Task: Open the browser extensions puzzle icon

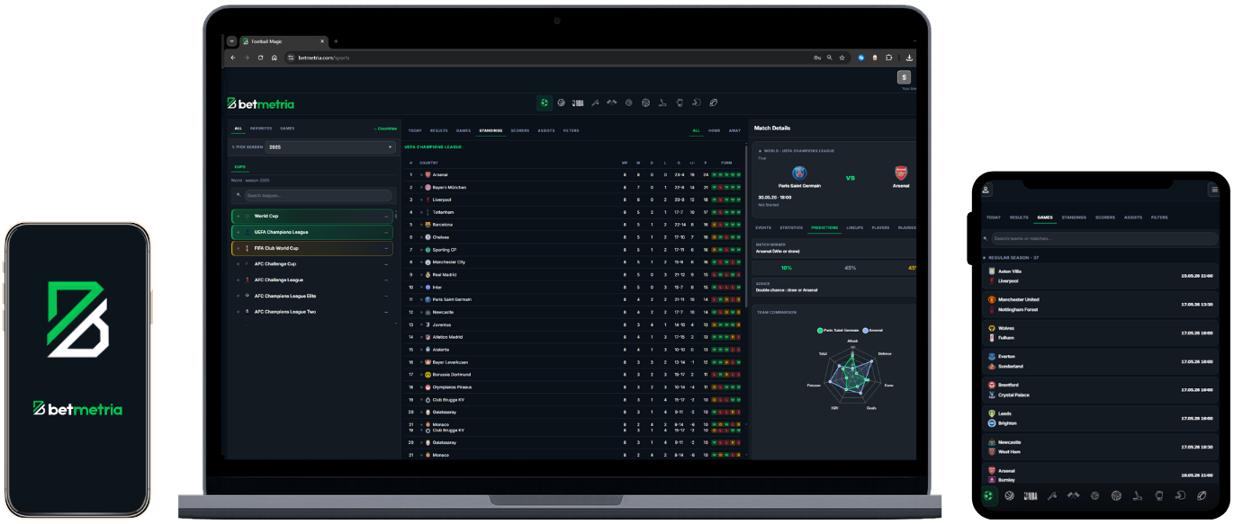Action: click(x=889, y=58)
